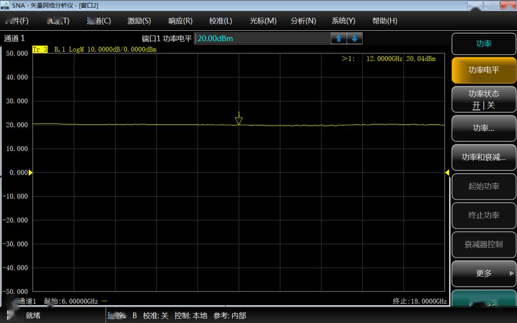This screenshot has height=323, width=517.
Task: Click the down arrow to decrease power level
Action: coord(355,39)
